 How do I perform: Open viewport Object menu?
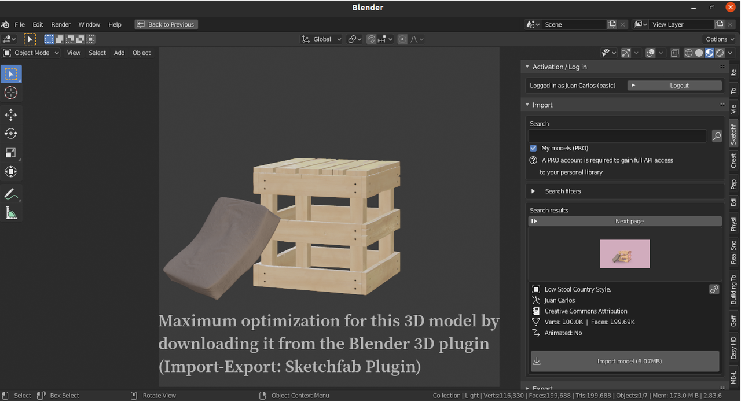click(141, 53)
